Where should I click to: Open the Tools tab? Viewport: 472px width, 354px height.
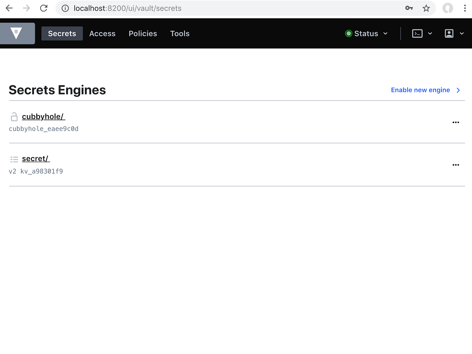click(180, 34)
